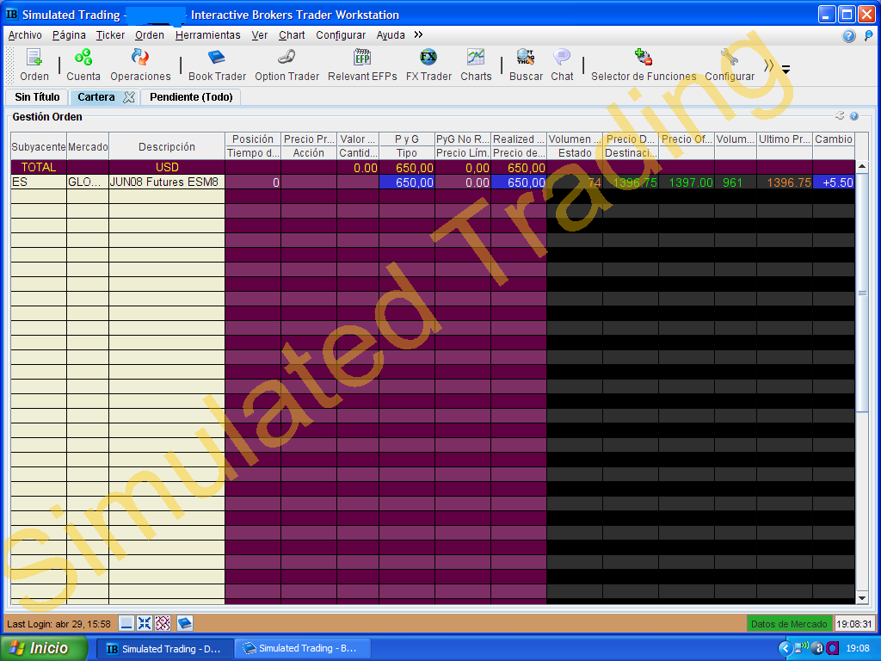Launch Book Trader from toolbar
The image size is (881, 661).
[x=217, y=65]
